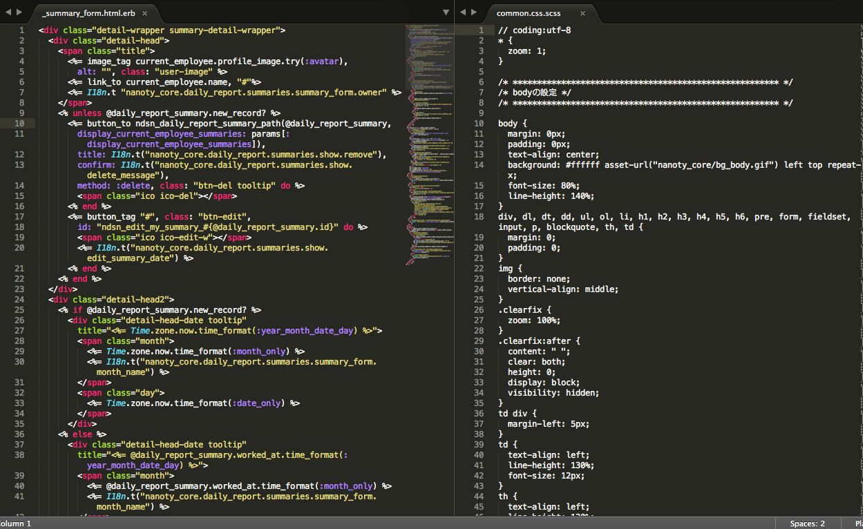The width and height of the screenshot is (863, 529).
Task: Click right pane's previous-tab left arrow
Action: pyautogui.click(x=463, y=12)
